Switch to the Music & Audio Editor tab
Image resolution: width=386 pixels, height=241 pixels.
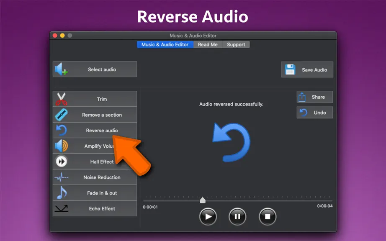[165, 44]
